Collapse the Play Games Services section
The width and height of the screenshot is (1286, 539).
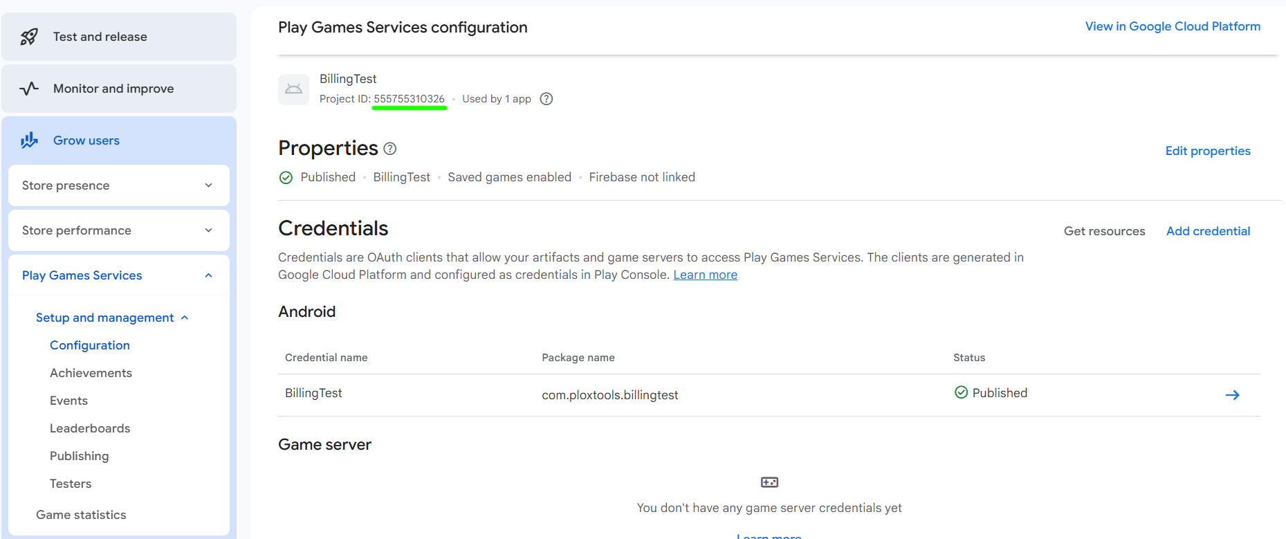pos(208,275)
